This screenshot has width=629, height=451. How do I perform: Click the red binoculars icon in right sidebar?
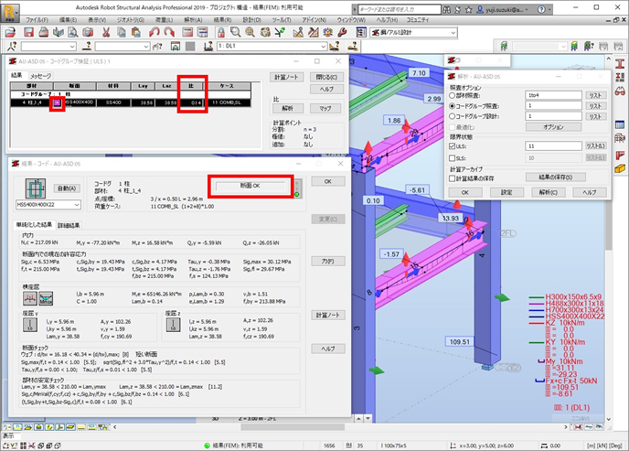tap(620, 91)
